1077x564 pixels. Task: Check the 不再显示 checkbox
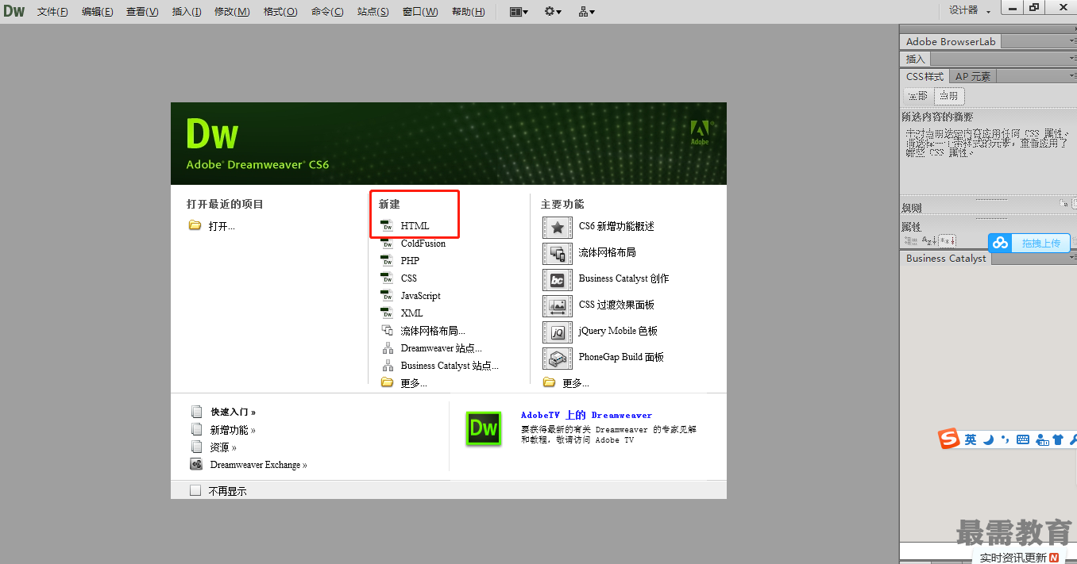point(195,490)
